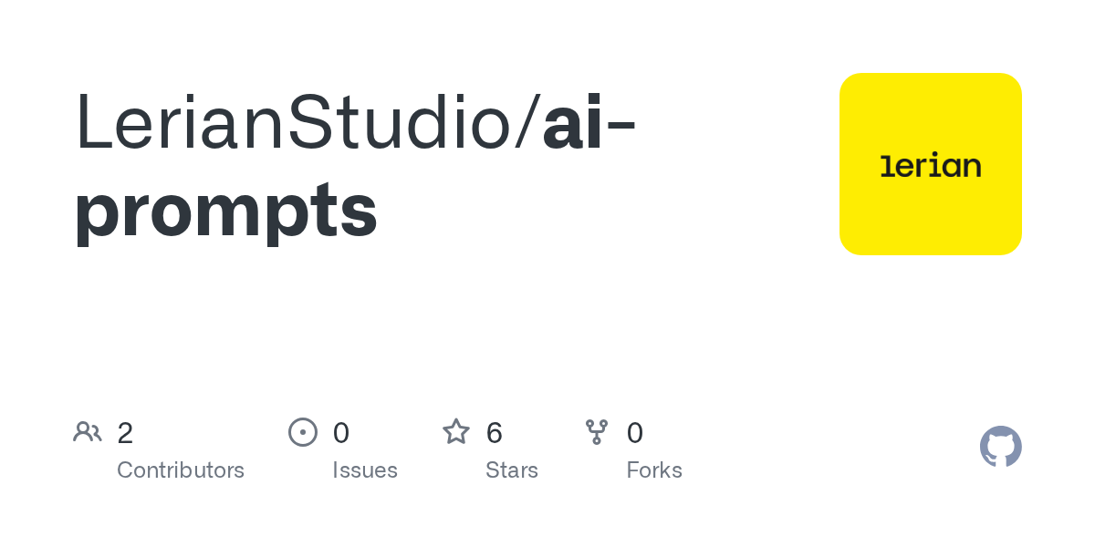Click the contributors count 2

tap(125, 433)
